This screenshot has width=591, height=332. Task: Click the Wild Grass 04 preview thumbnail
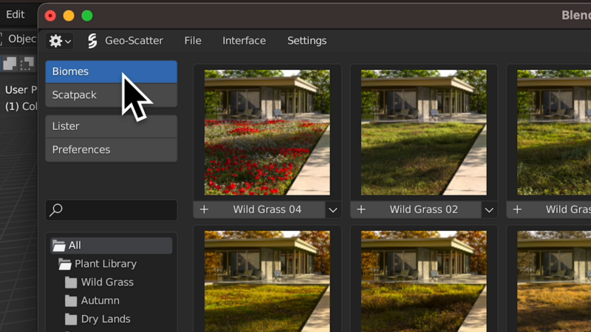click(267, 133)
